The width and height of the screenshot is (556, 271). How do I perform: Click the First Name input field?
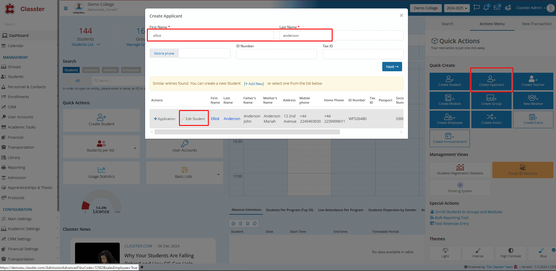[211, 36]
